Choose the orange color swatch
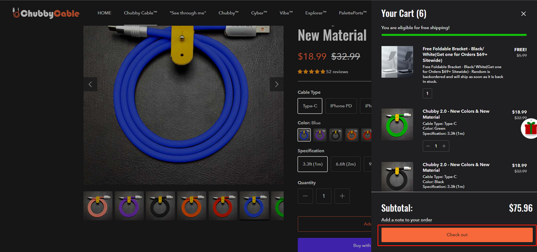 pyautogui.click(x=352, y=135)
